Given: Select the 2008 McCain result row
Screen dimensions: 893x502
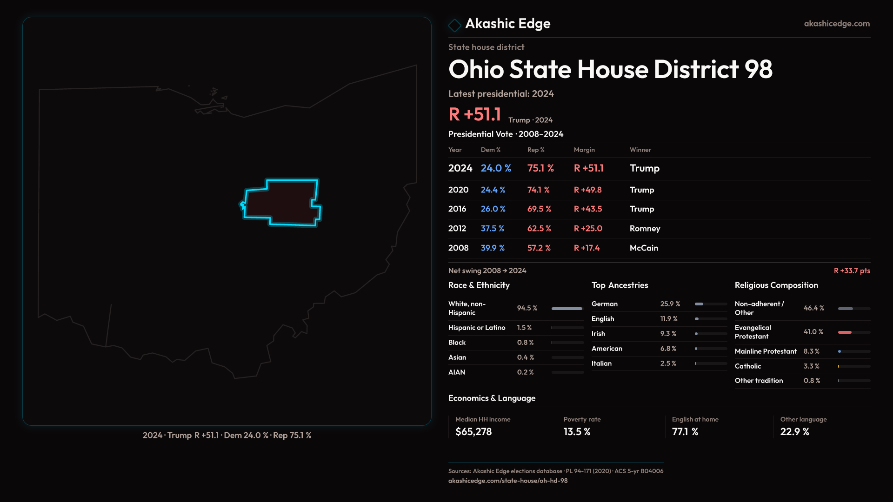Looking at the screenshot, I should click(x=643, y=248).
